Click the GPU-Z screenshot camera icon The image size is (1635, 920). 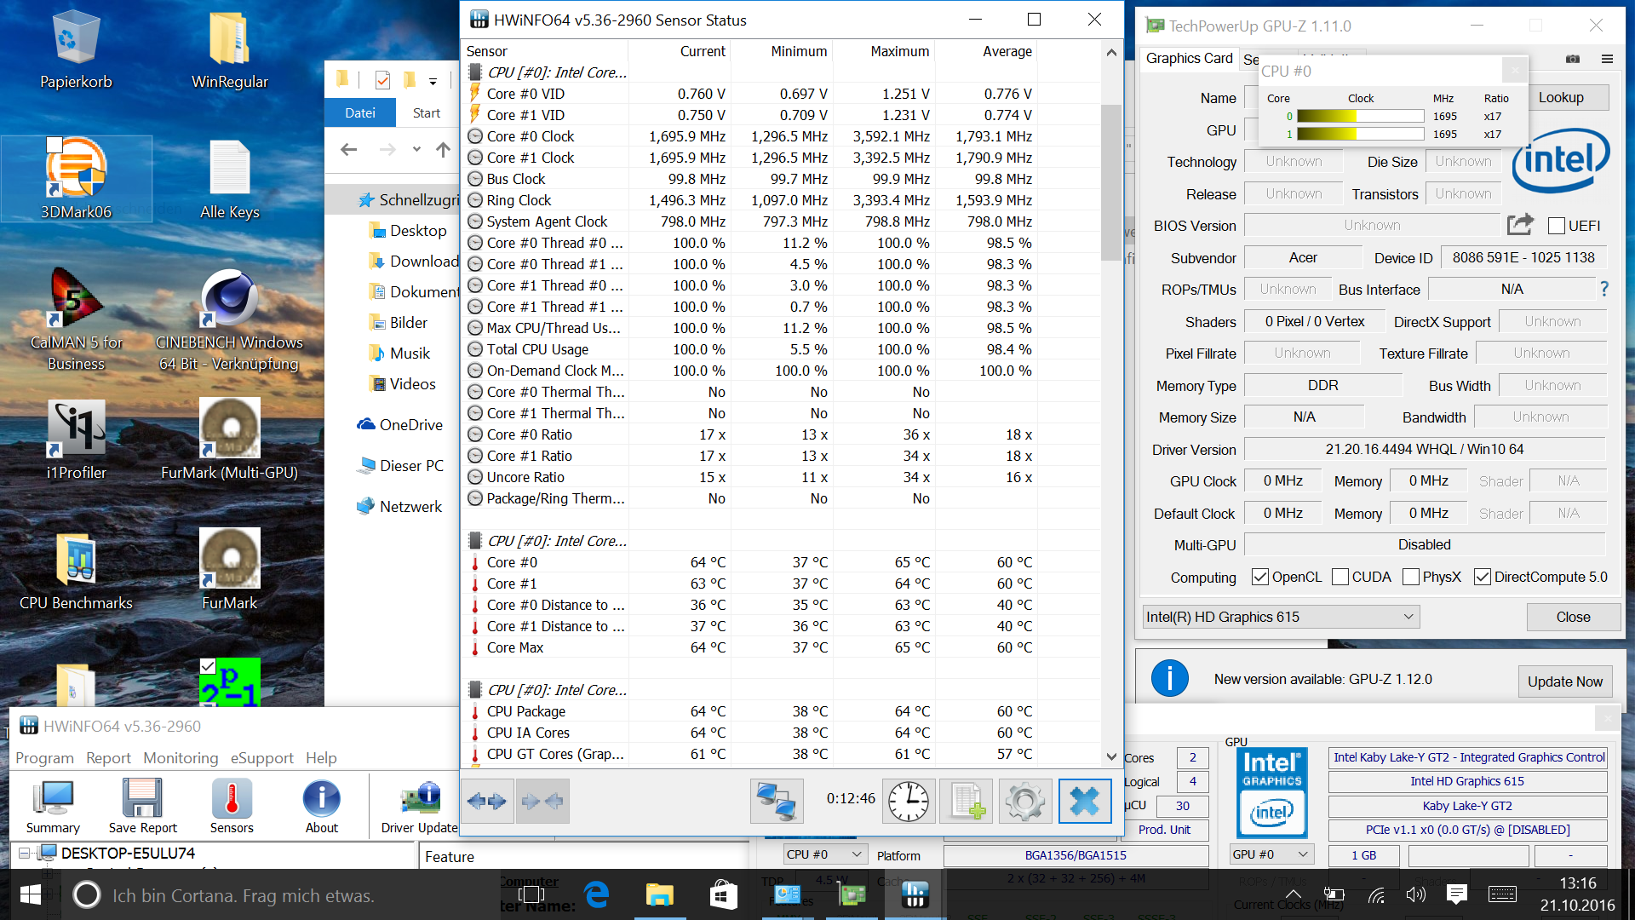click(1573, 59)
